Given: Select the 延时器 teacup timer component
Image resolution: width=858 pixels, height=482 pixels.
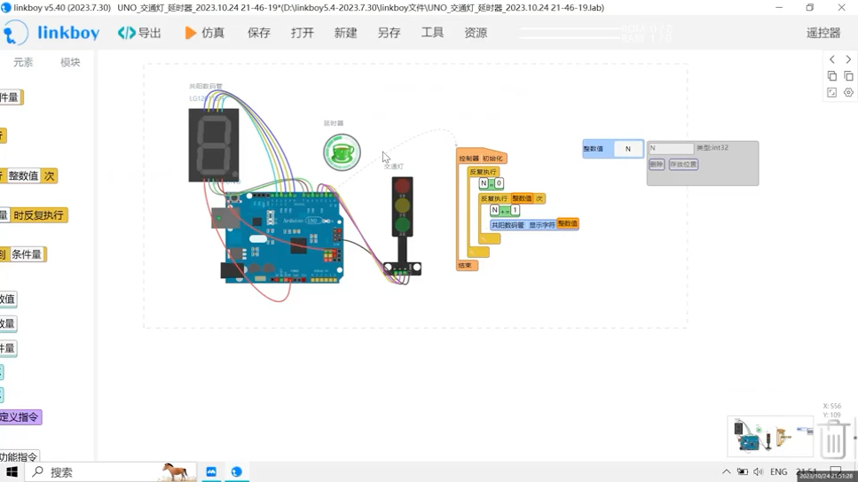Looking at the screenshot, I should click(x=342, y=152).
